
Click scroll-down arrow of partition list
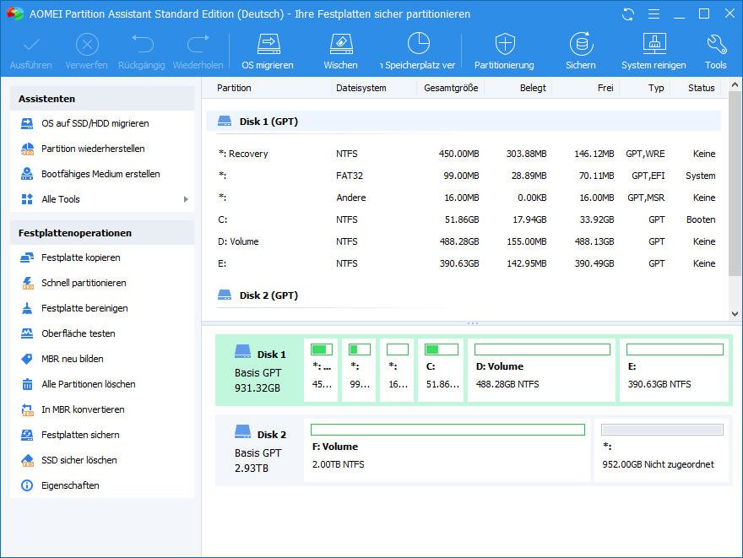735,313
